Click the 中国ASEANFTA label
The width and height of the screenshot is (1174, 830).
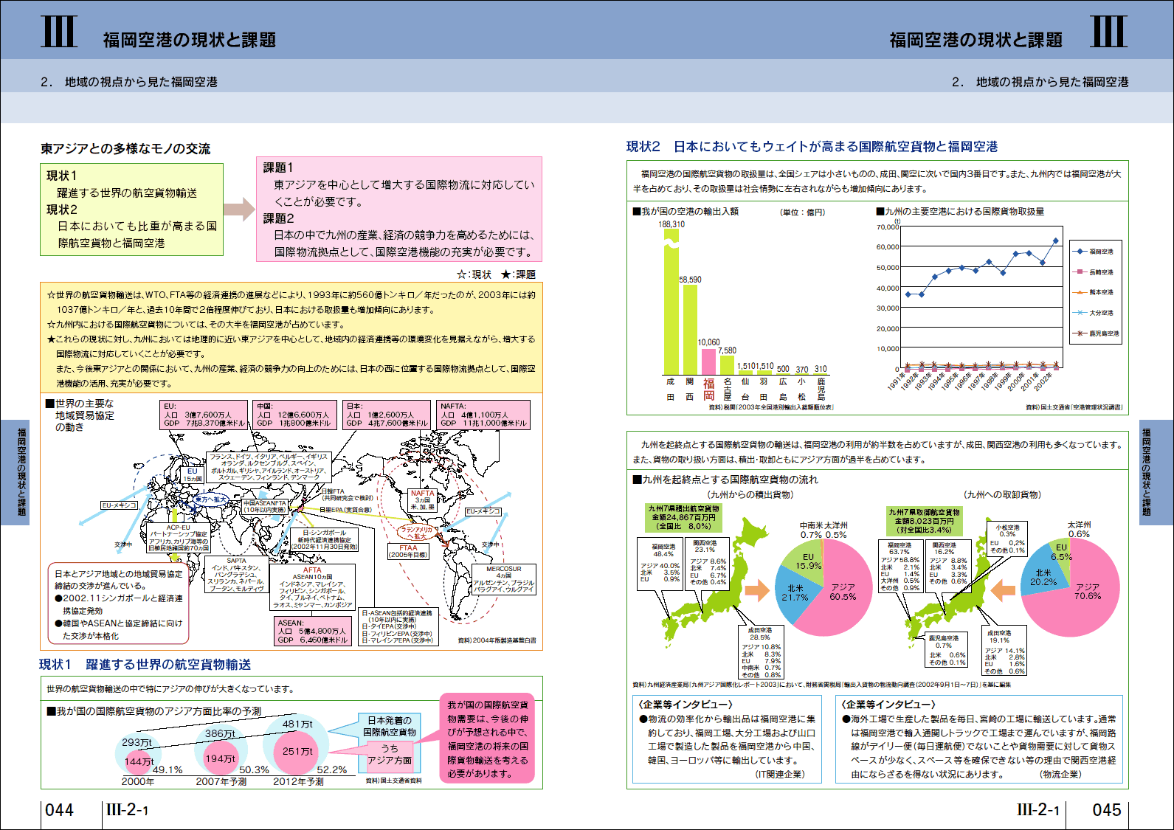265,506
